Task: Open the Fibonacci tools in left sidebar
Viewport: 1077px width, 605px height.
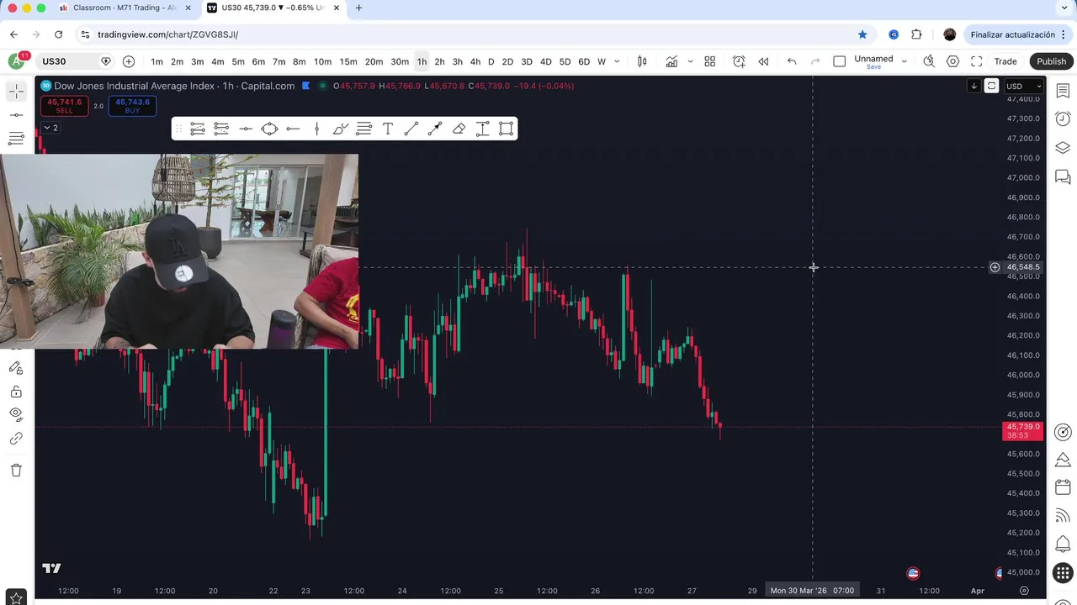Action: click(16, 139)
